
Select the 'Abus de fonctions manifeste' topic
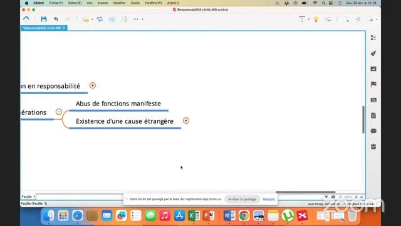pyautogui.click(x=118, y=104)
